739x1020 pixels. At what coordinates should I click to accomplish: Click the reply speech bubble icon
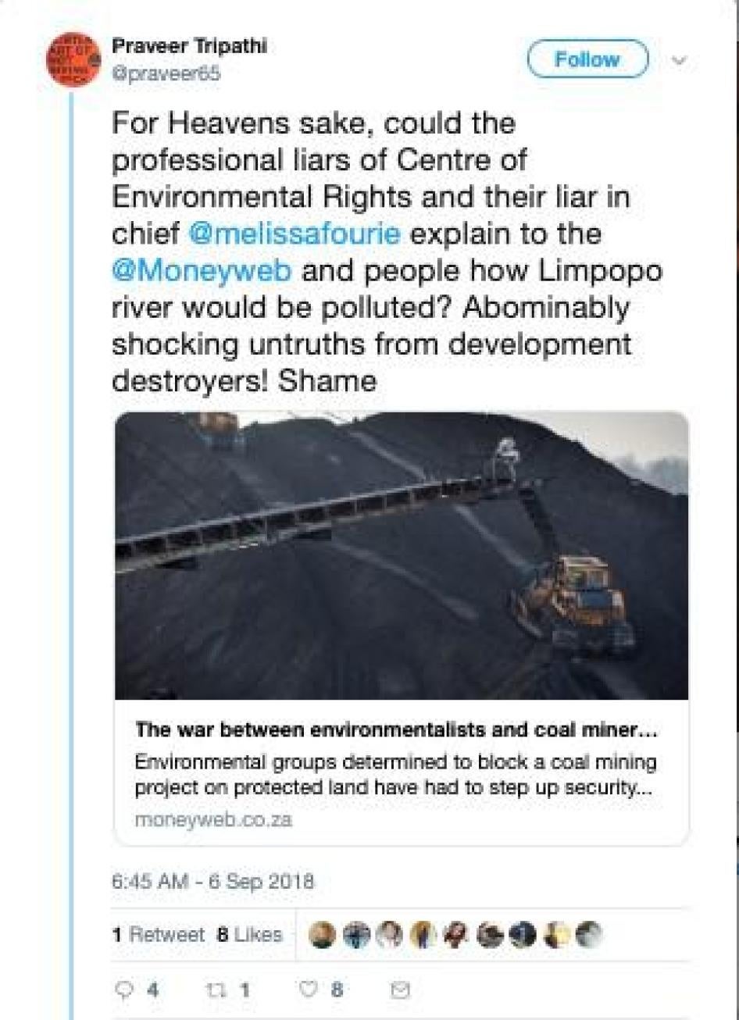pyautogui.click(x=125, y=989)
